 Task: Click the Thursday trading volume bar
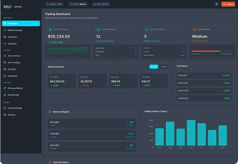point(191,133)
